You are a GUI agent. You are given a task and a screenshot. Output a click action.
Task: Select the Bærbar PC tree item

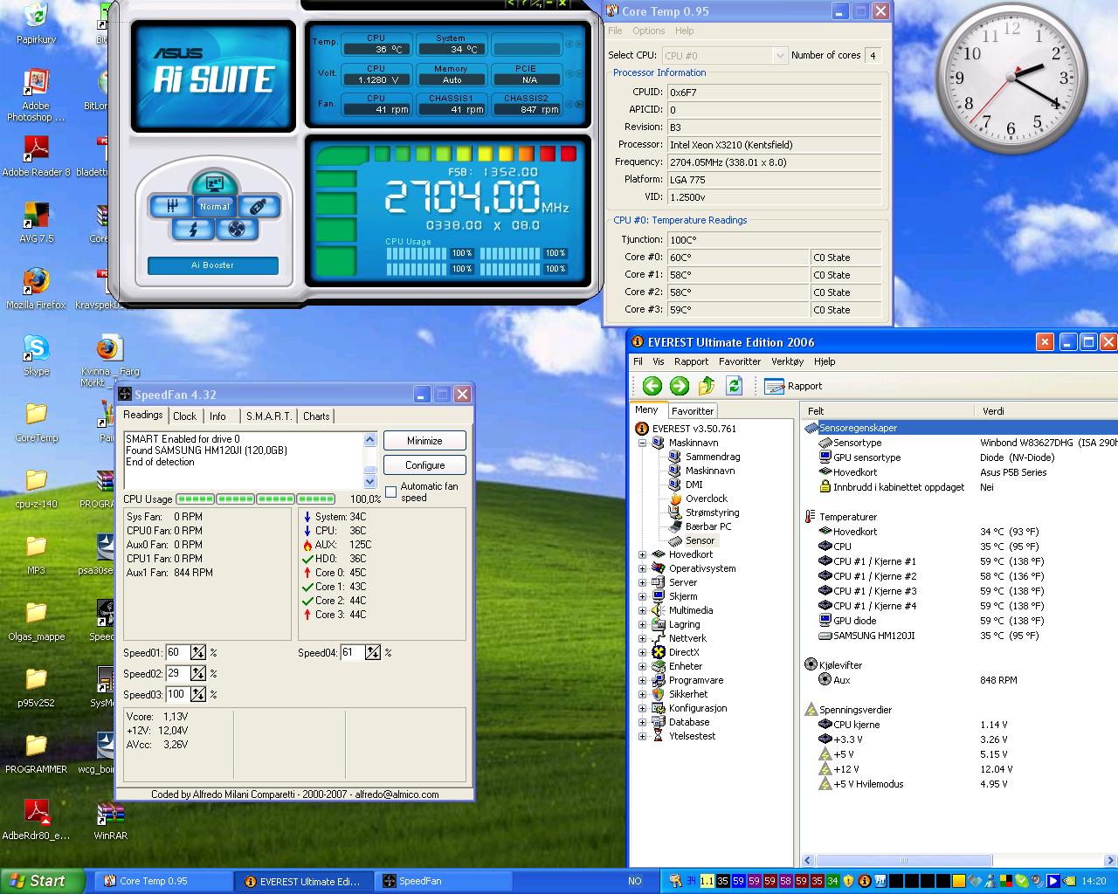(700, 526)
